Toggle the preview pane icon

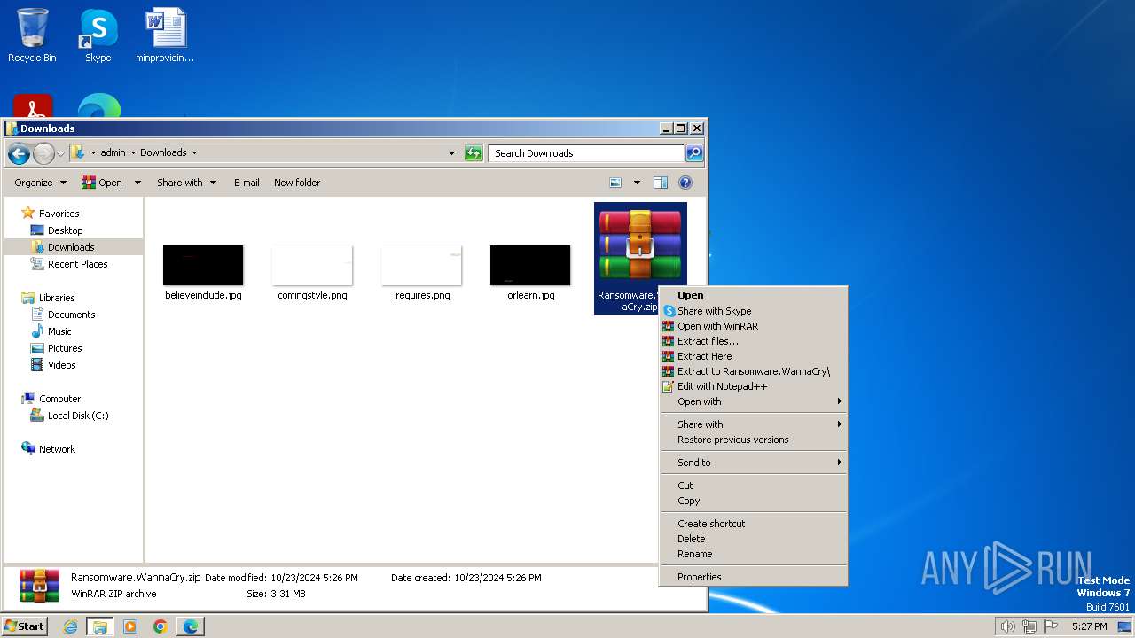660,183
